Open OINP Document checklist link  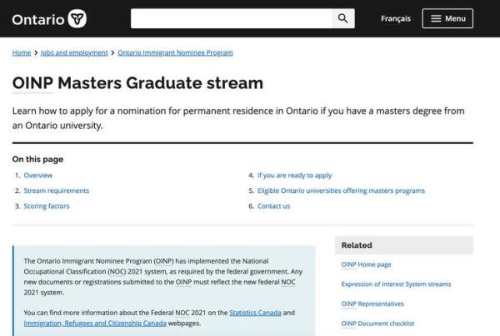tap(377, 324)
